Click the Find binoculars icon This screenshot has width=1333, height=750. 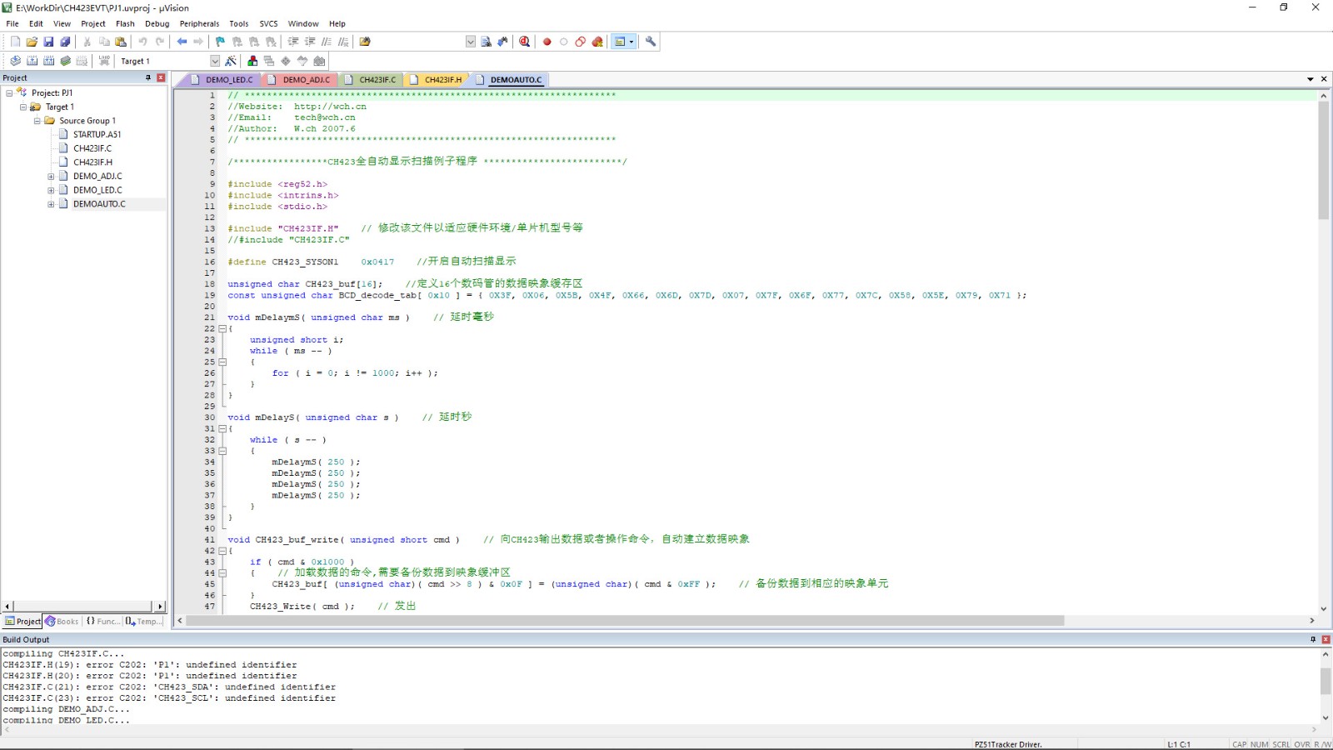click(502, 42)
